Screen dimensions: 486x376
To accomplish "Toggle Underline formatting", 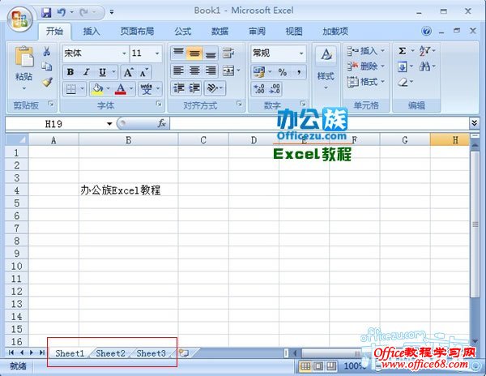I will point(102,72).
